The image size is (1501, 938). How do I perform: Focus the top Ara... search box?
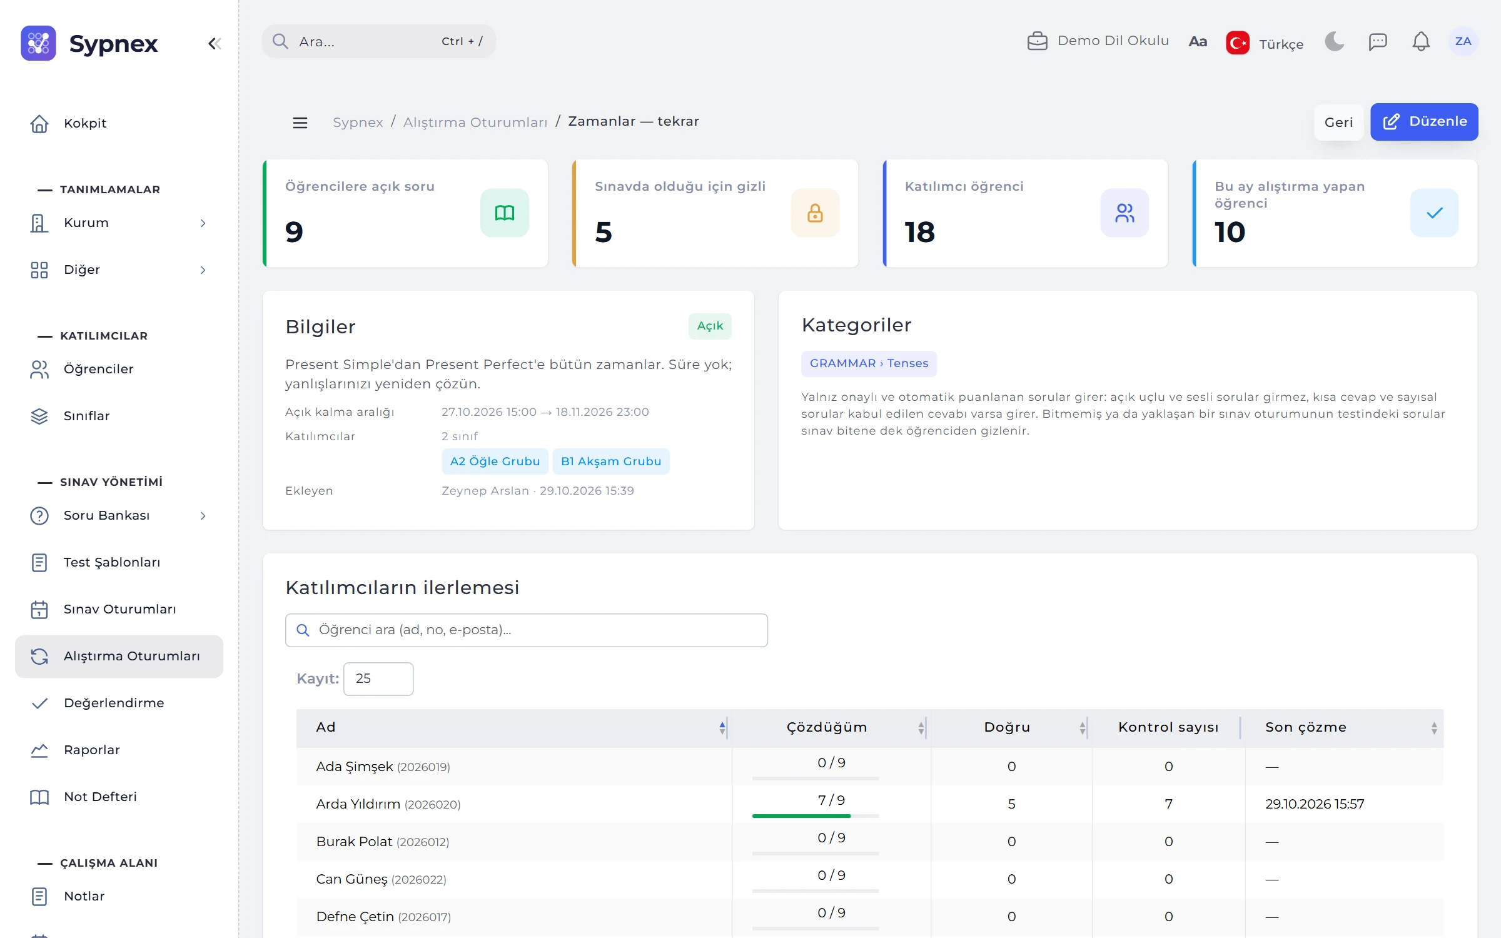[x=379, y=41]
